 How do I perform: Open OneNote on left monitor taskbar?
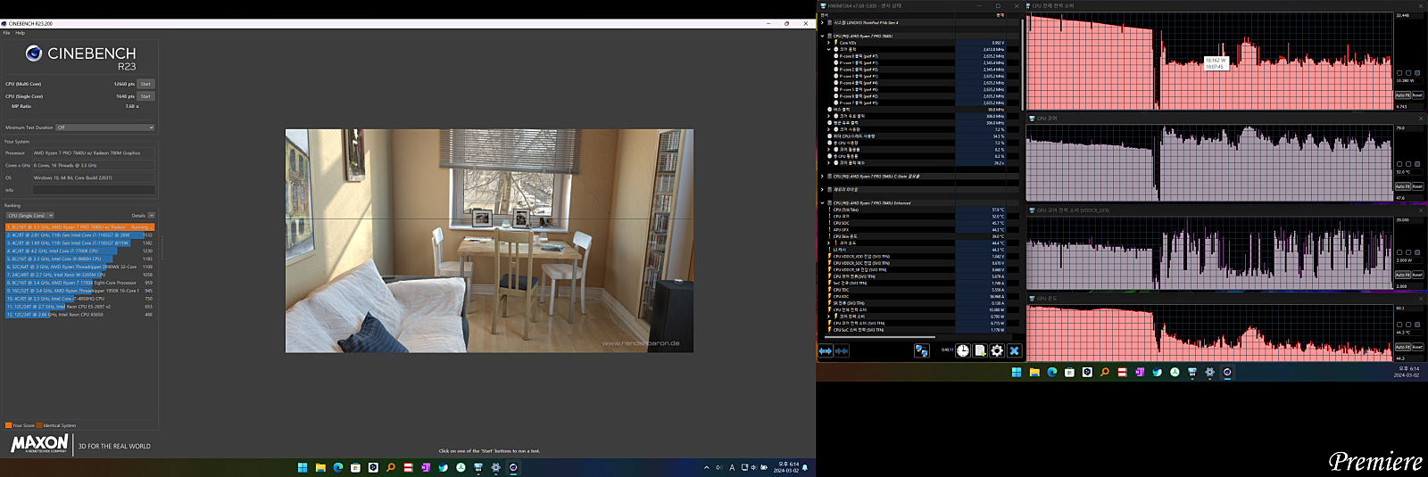426,467
